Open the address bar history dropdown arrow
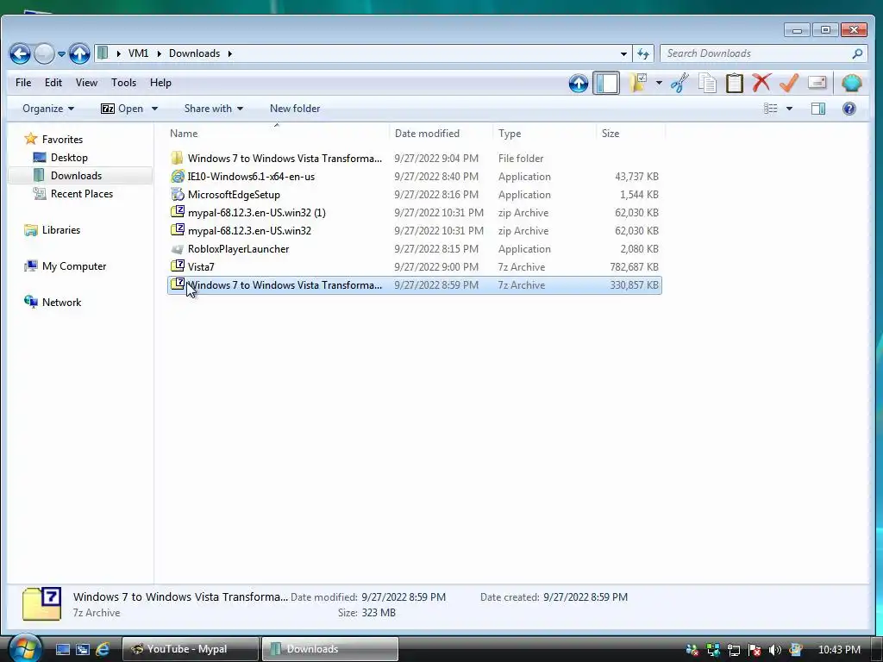Image resolution: width=883 pixels, height=662 pixels. [x=623, y=54]
